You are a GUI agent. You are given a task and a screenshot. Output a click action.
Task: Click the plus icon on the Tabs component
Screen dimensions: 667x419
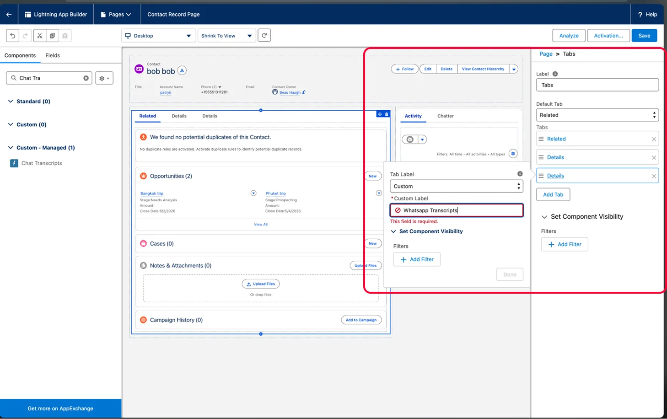pos(380,114)
